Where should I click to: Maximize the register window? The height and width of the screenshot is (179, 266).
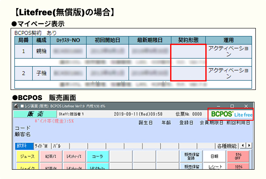point(232,106)
